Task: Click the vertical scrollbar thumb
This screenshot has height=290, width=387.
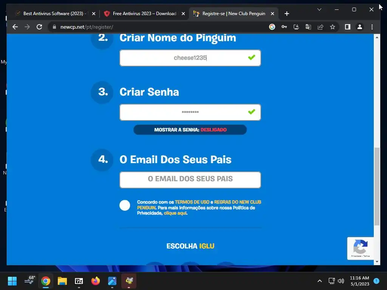Action: pyautogui.click(x=377, y=186)
